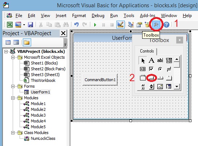Select UserForm1 in project tree
The image size is (198, 146).
coord(40,92)
